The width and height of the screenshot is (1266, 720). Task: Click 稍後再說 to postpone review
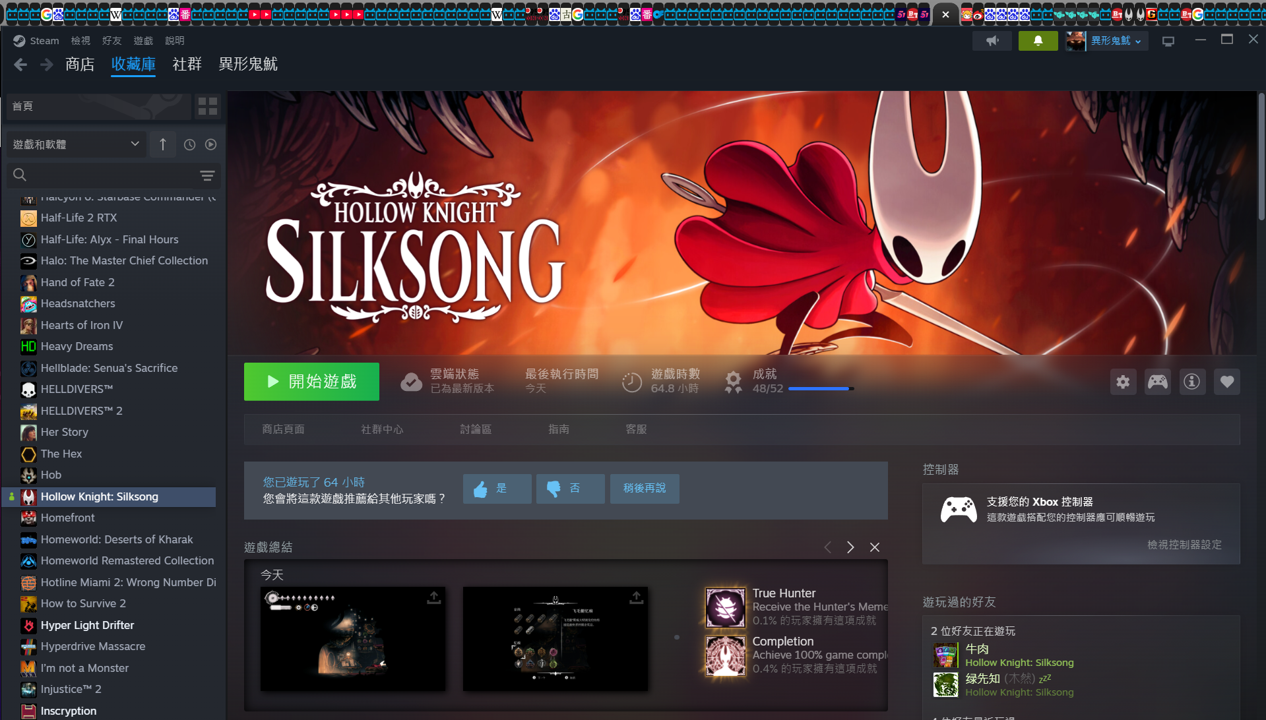click(645, 489)
